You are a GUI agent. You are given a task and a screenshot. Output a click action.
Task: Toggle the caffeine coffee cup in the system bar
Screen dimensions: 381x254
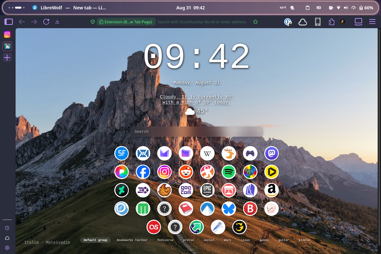pos(331,8)
